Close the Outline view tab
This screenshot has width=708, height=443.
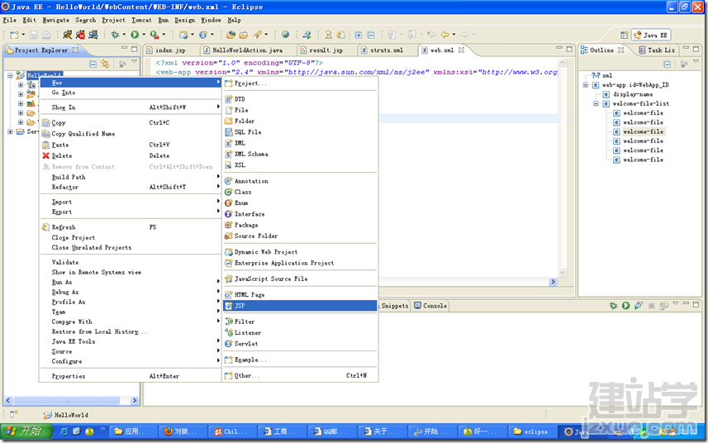[x=621, y=50]
